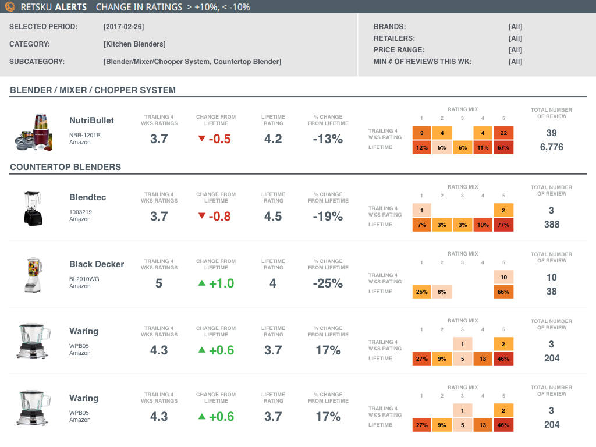Click Blendtec's lifetime review total 388

pyautogui.click(x=552, y=225)
